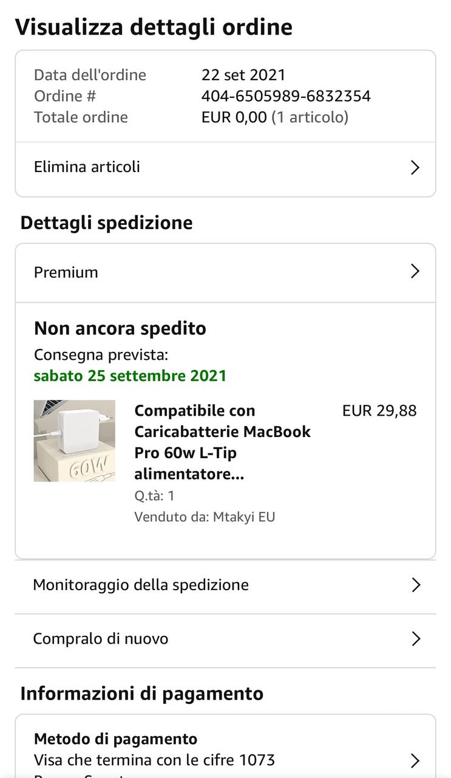This screenshot has width=451, height=778.
Task: Tap the chevron beside Elimina articoli
Action: (415, 168)
